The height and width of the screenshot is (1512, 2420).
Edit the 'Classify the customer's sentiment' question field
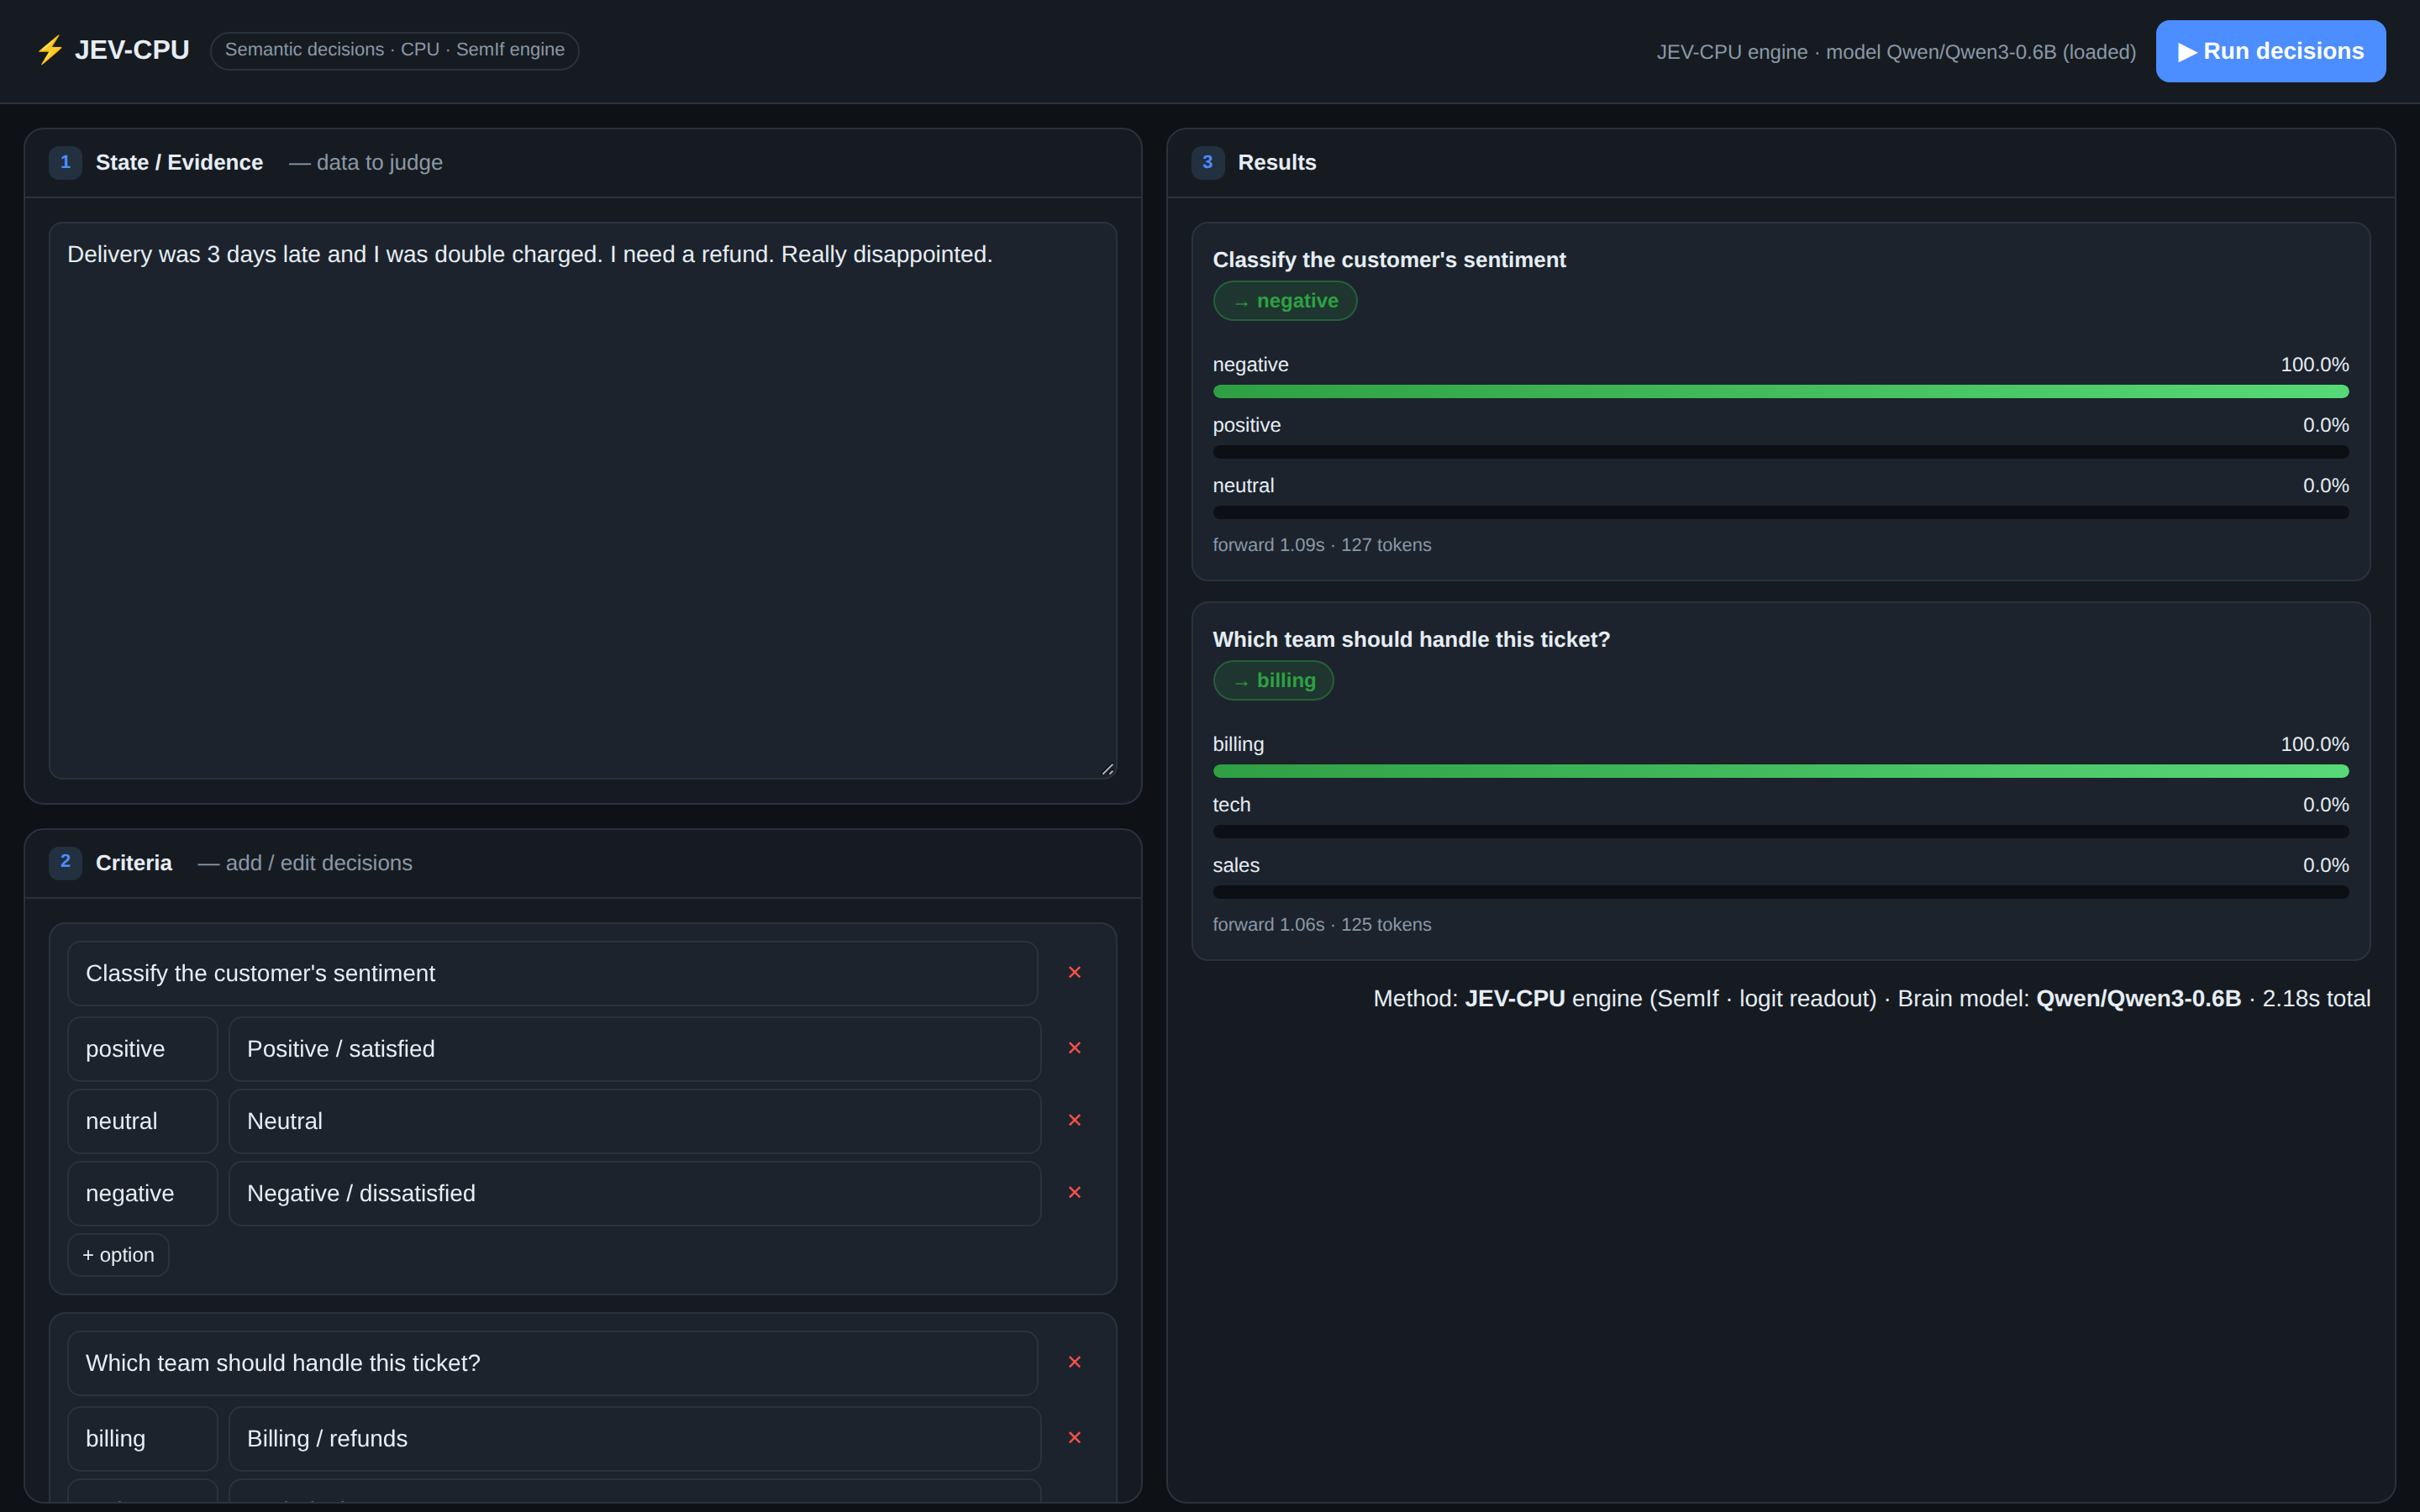point(552,973)
